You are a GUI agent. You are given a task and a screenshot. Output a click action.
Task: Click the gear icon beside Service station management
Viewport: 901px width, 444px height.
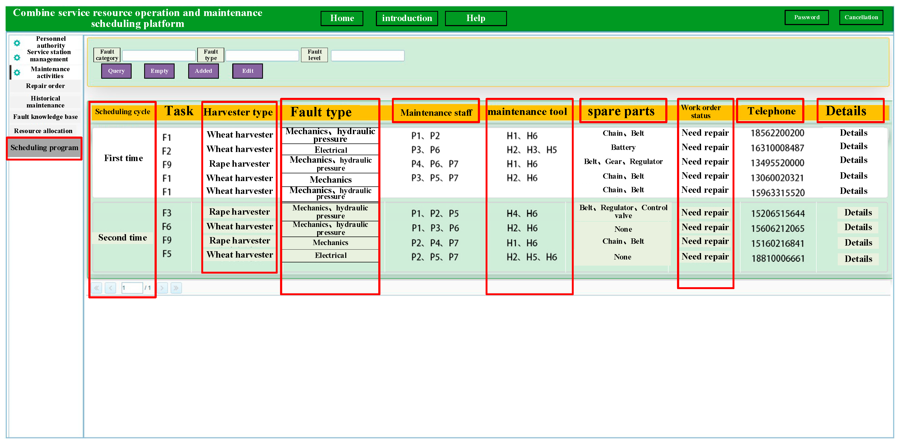tap(17, 57)
